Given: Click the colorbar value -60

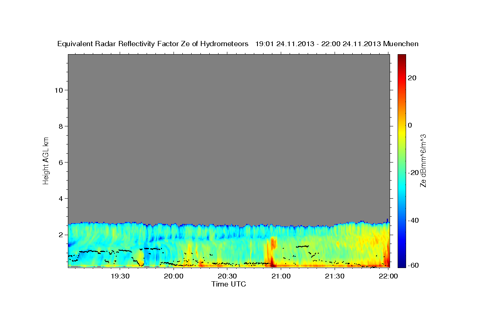Looking at the screenshot, I should click(413, 265).
